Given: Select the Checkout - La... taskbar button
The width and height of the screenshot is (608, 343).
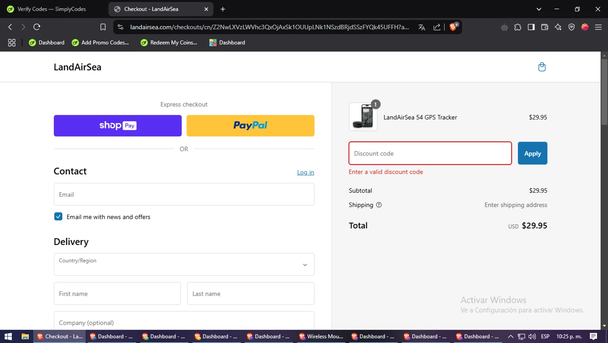Looking at the screenshot, I should [x=60, y=337].
